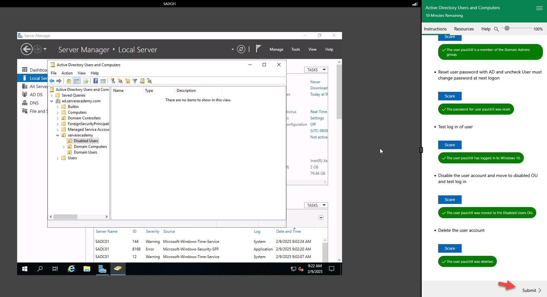Open the Action menu
The height and width of the screenshot is (297, 547).
tap(67, 73)
